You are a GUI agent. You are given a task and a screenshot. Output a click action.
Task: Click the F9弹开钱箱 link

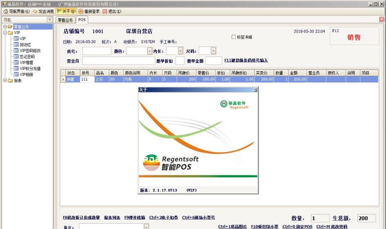[135, 217]
